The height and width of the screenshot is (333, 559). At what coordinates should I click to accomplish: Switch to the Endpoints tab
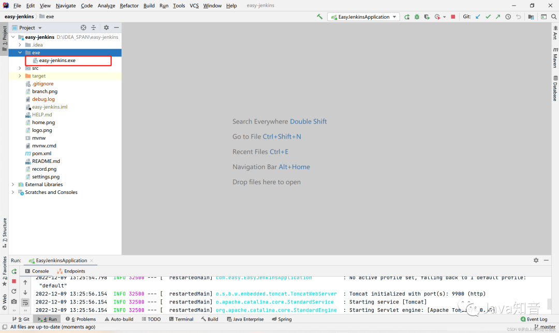[x=71, y=271]
